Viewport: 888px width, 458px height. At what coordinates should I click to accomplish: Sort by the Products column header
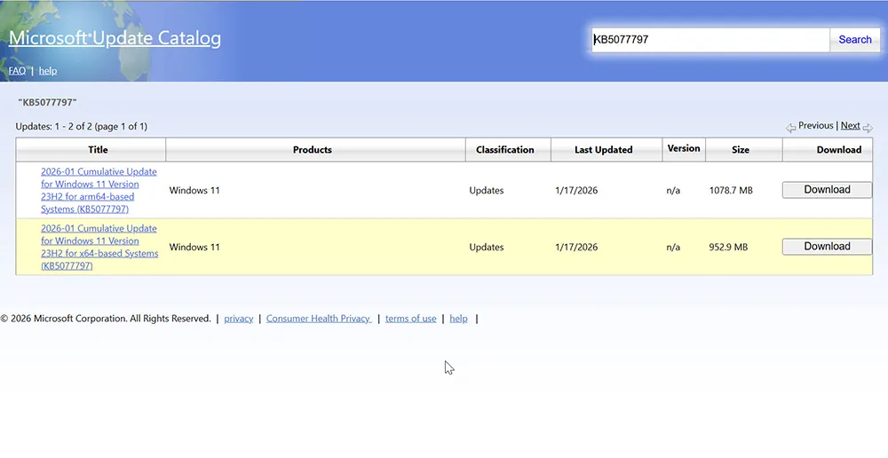click(312, 149)
